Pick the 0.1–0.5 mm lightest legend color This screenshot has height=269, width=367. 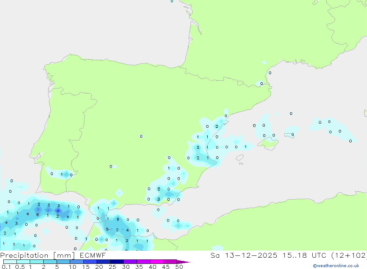(10, 262)
